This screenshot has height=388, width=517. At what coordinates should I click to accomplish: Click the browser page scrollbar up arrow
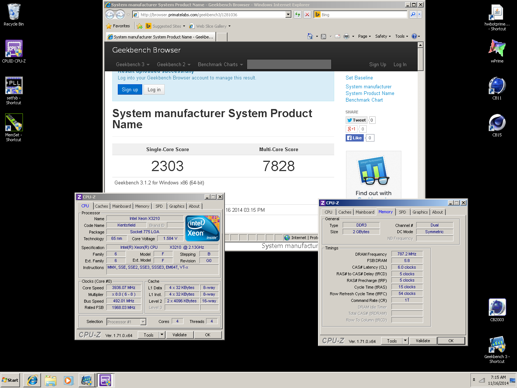420,45
